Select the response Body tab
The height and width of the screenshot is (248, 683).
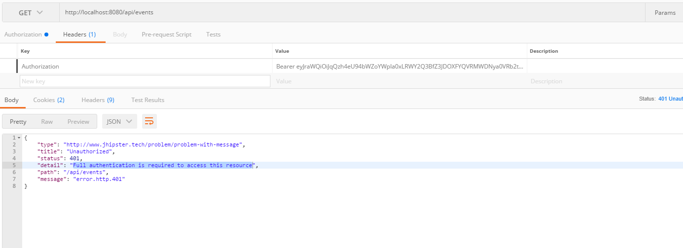(11, 100)
